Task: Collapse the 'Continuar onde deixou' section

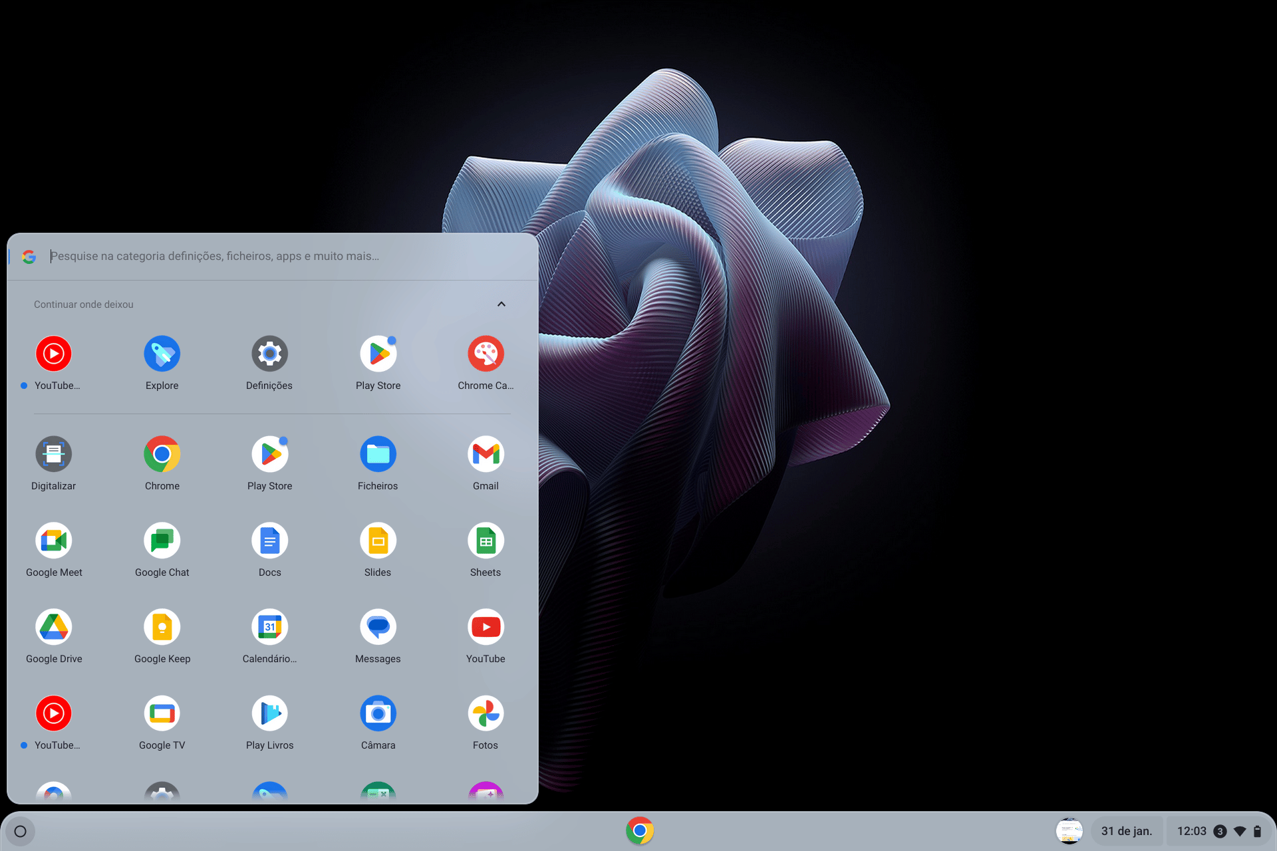Action: pyautogui.click(x=501, y=304)
